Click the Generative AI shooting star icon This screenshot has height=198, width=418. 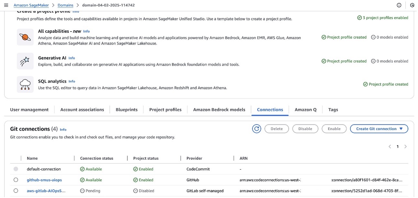tap(25, 61)
